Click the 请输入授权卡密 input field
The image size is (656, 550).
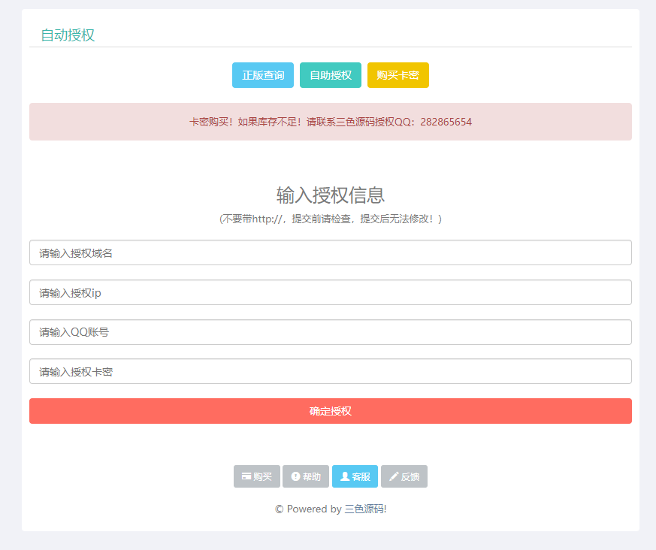(331, 370)
